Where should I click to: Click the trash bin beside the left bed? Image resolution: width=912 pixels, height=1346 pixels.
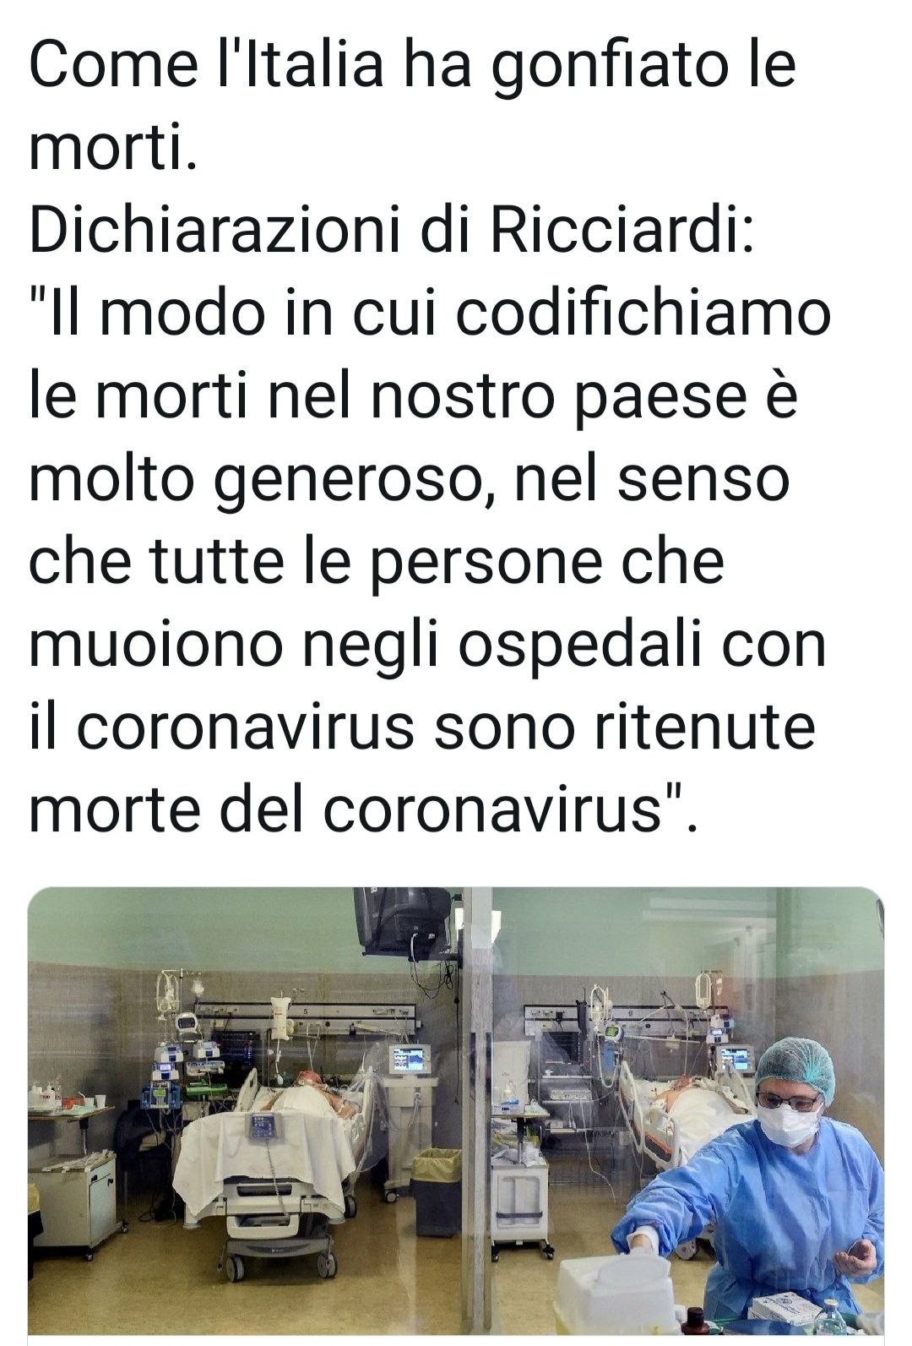click(437, 1189)
